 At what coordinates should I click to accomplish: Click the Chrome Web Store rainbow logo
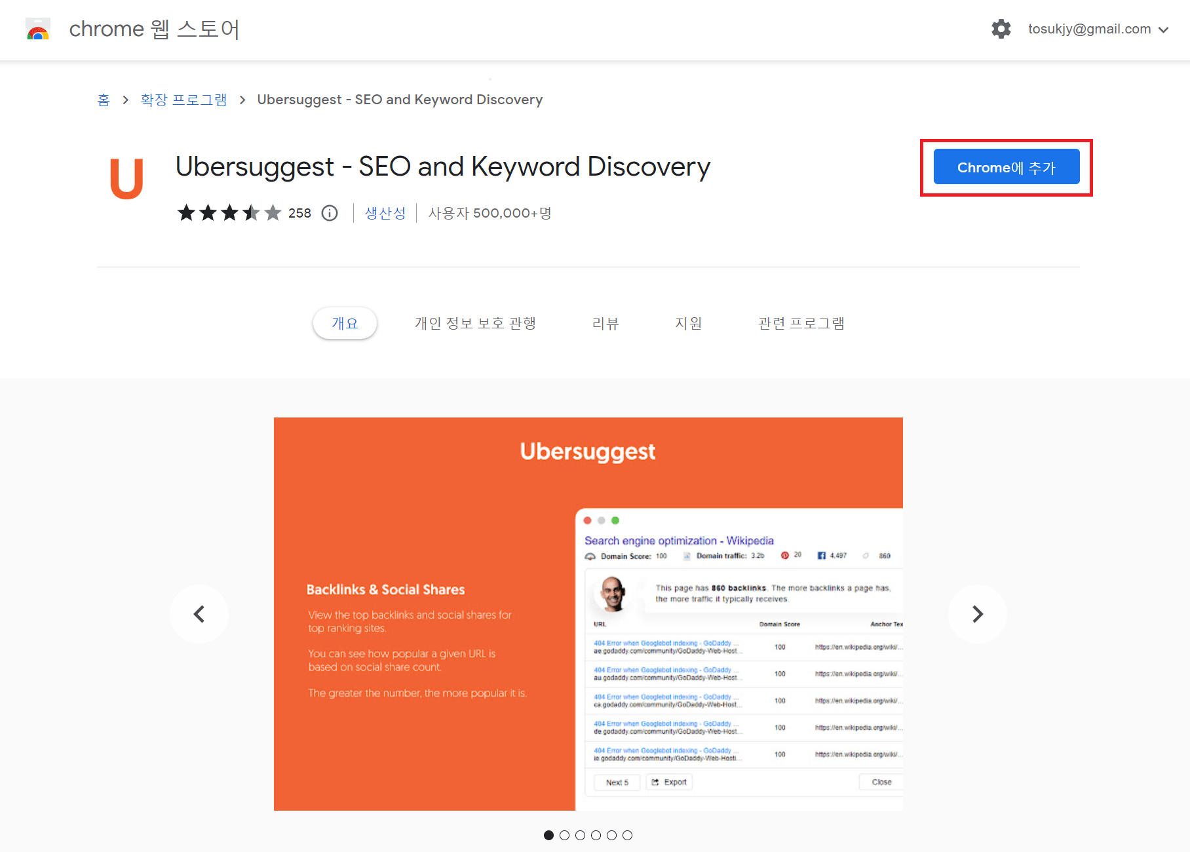click(x=38, y=29)
